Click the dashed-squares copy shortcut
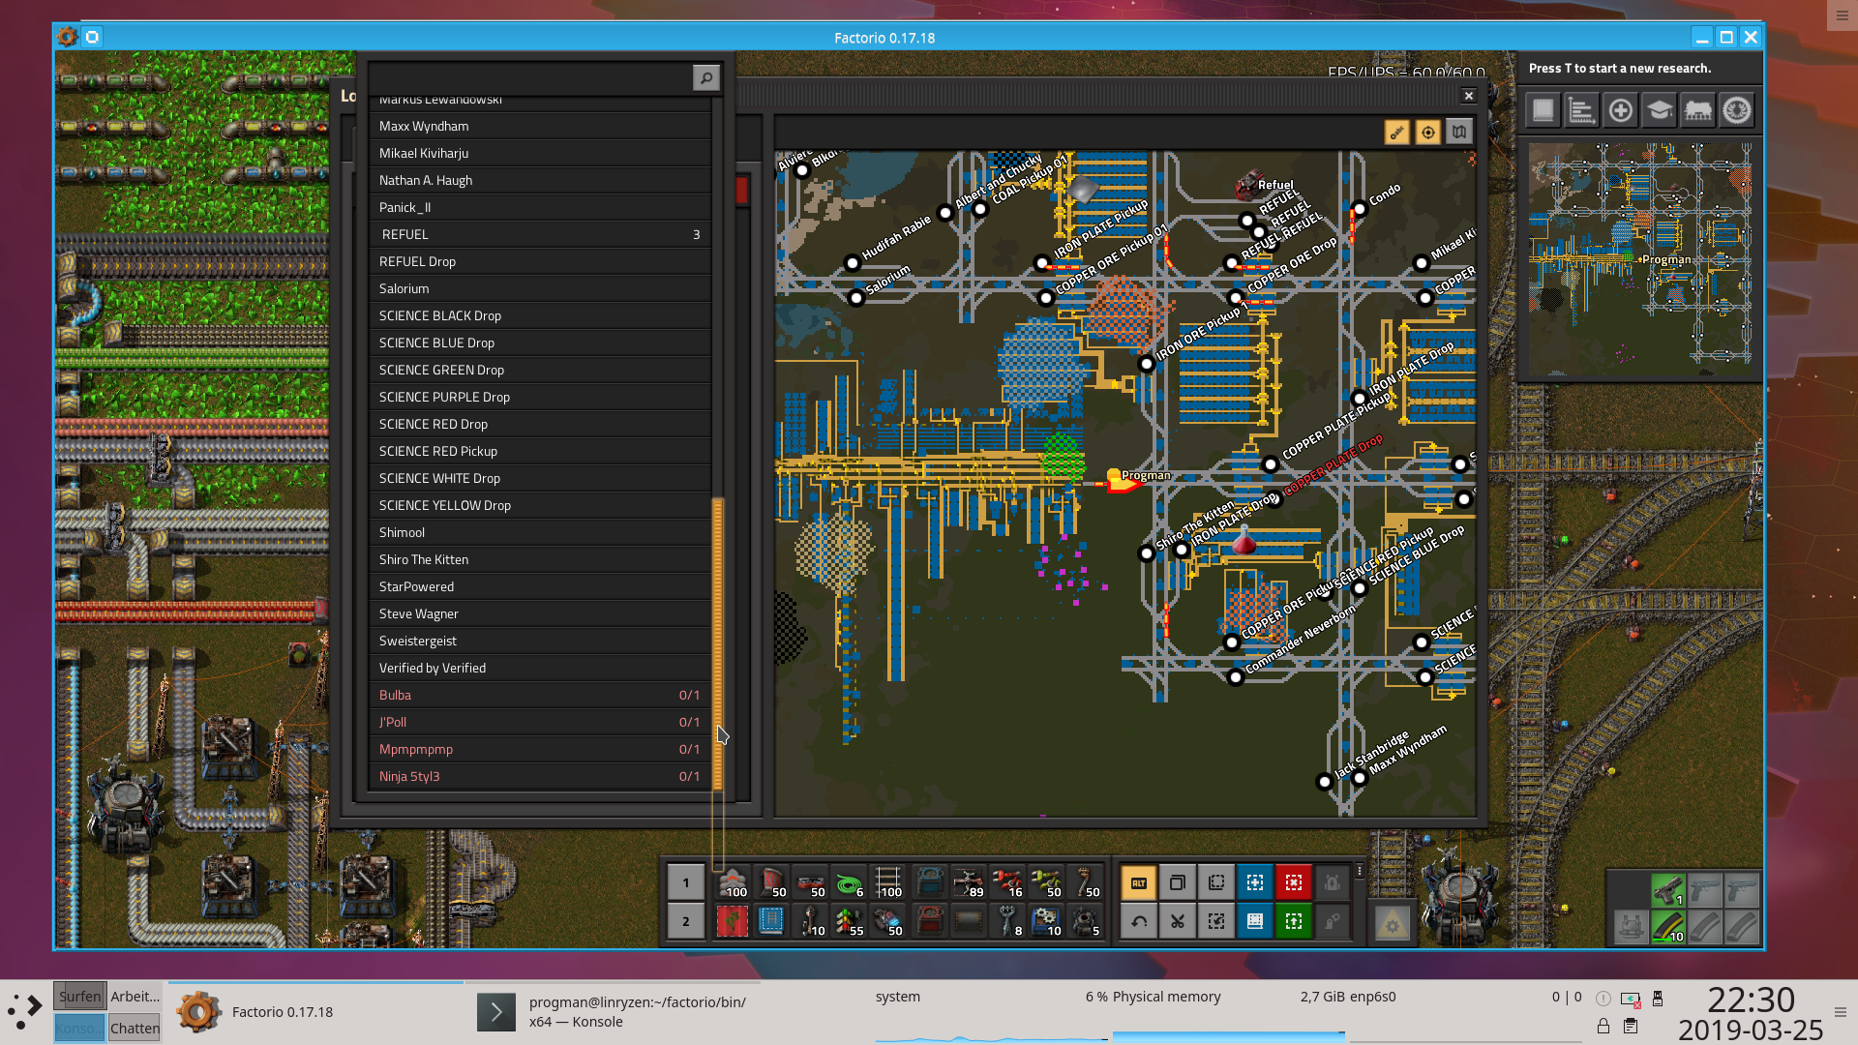This screenshot has height=1045, width=1858. (1216, 882)
